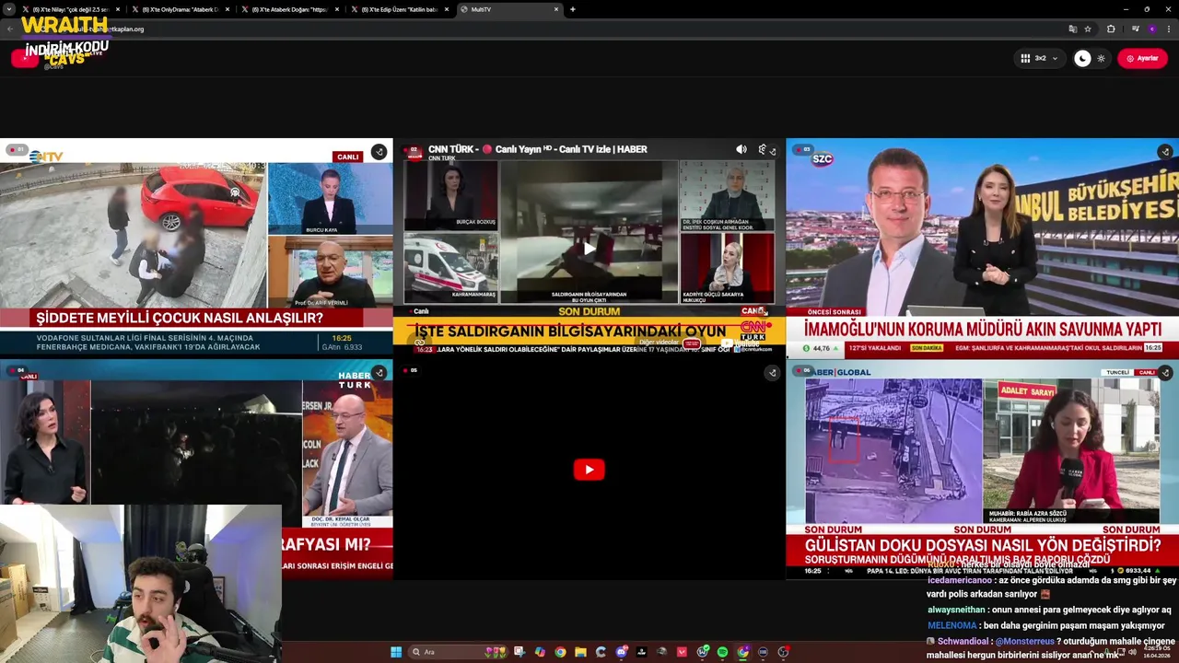Open the Windows Start button
Viewport: 1179px width, 663px height.
[396, 652]
